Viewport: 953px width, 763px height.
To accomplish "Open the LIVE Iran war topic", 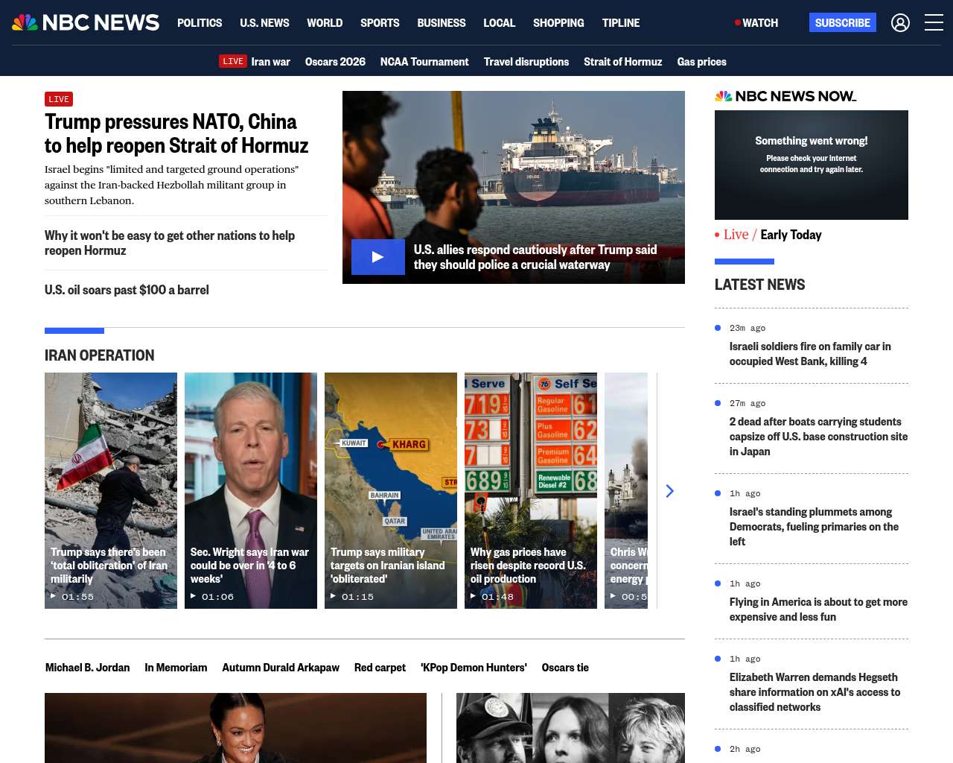I will coord(255,61).
